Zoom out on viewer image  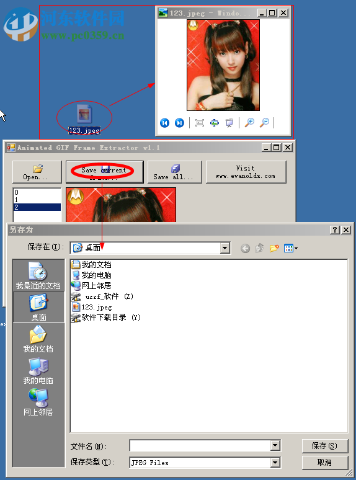(x=264, y=123)
